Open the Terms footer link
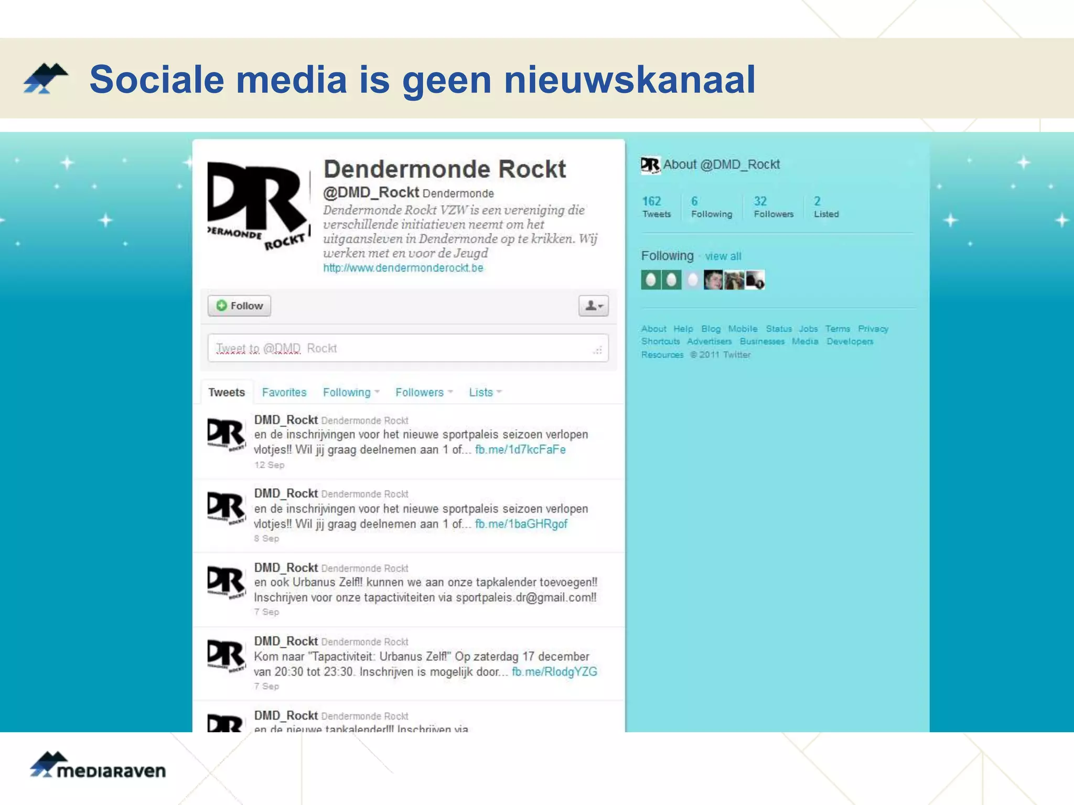Viewport: 1074px width, 805px height. (837, 329)
